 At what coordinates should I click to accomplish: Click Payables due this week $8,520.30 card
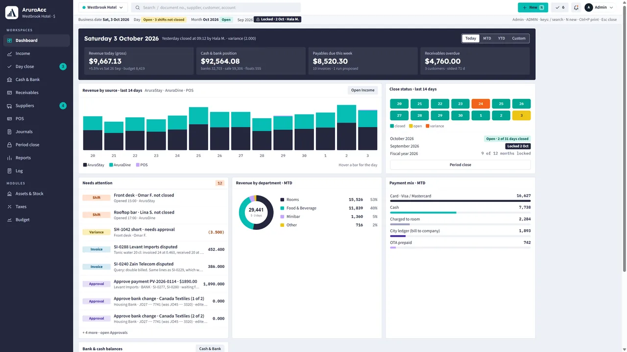(362, 61)
